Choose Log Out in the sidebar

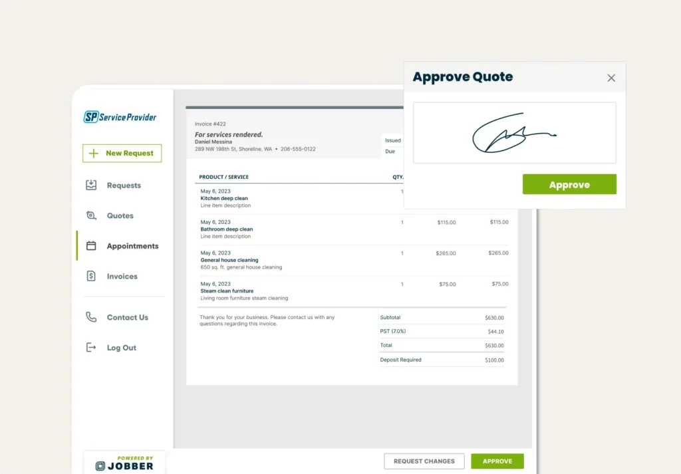(122, 348)
